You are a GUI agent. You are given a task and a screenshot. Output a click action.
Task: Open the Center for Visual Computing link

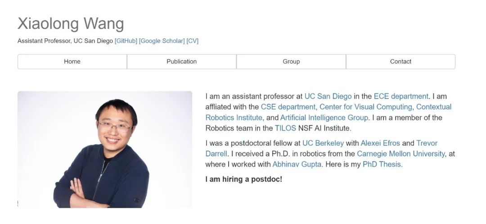(366, 107)
